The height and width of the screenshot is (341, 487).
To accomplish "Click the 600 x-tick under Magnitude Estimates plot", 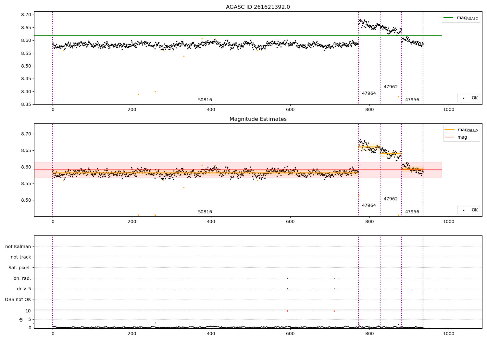I will click(290, 222).
